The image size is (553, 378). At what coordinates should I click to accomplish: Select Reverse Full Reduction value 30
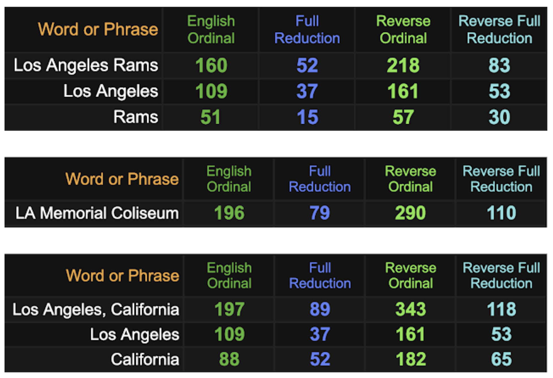point(499,117)
